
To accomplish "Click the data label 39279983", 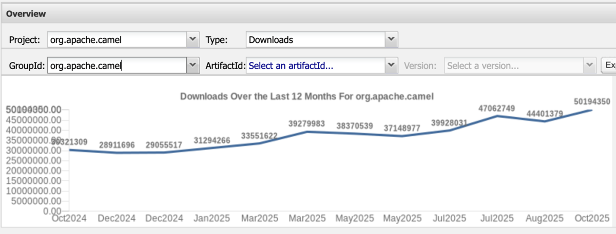I will point(308,124).
